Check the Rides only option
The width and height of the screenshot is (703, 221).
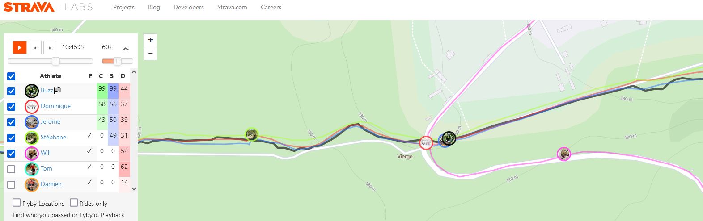coord(74,203)
